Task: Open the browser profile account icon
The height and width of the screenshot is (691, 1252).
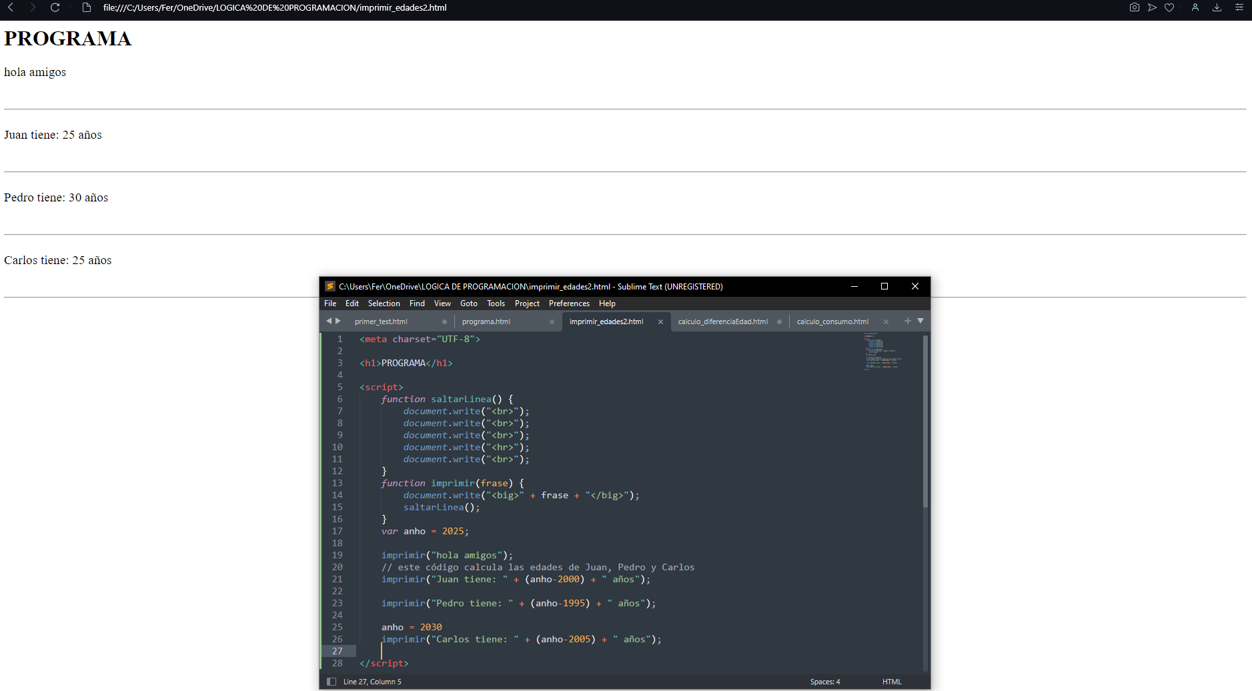Action: (x=1195, y=7)
